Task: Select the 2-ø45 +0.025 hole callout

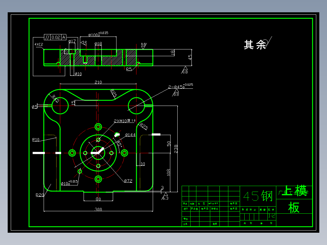Action: 181,86
